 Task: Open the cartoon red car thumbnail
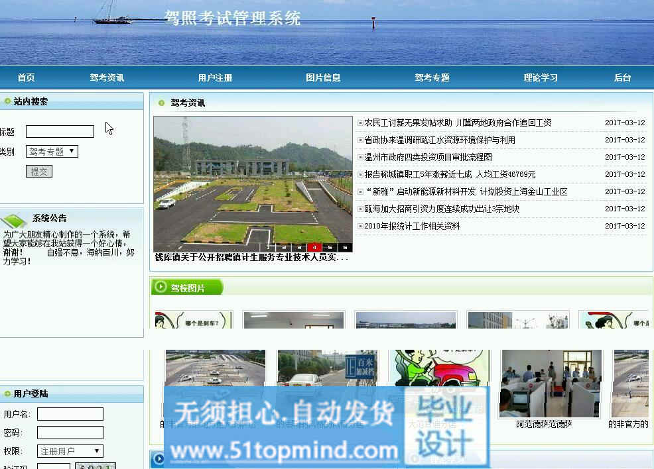tap(439, 368)
